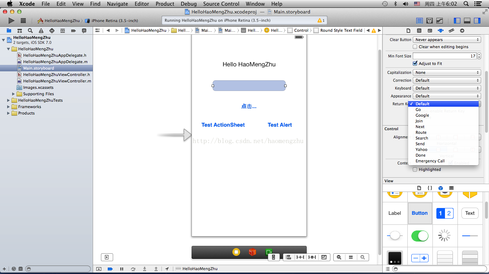Image resolution: width=489 pixels, height=274 pixels.
Task: Click the Test ActionSheet button on the canvas
Action: (223, 125)
